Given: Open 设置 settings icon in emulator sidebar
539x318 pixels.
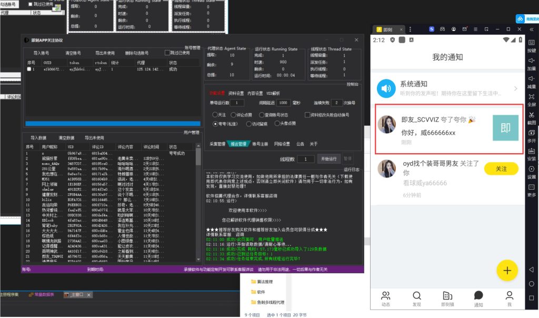Looking at the screenshot, I should point(531,169).
